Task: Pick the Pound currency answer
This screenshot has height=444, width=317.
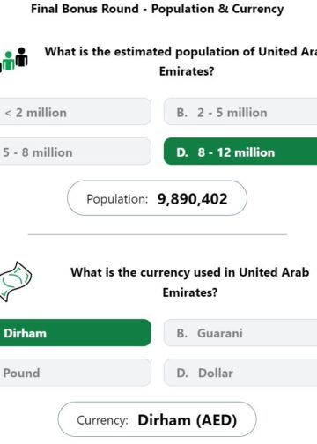Action: 76,373
